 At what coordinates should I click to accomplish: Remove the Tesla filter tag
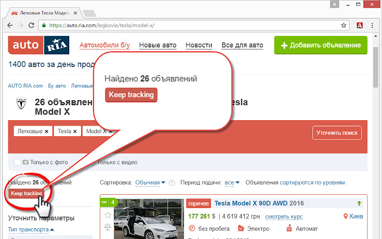[x=75, y=131]
